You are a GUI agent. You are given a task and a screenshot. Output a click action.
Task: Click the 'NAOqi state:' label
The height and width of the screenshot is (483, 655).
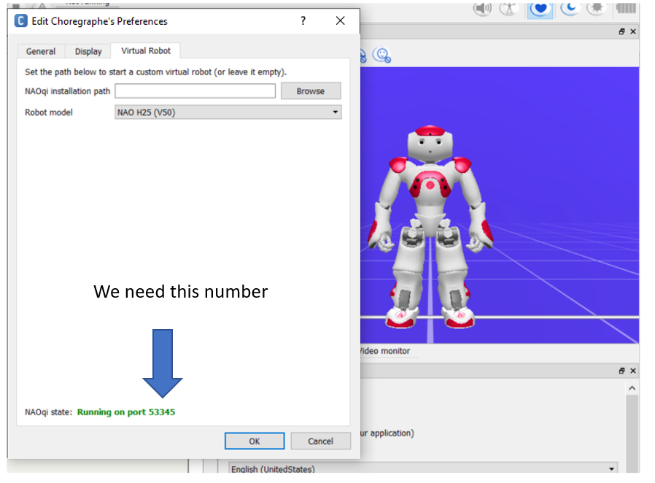[48, 412]
